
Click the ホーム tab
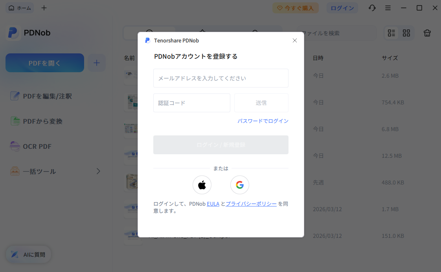[x=20, y=8]
